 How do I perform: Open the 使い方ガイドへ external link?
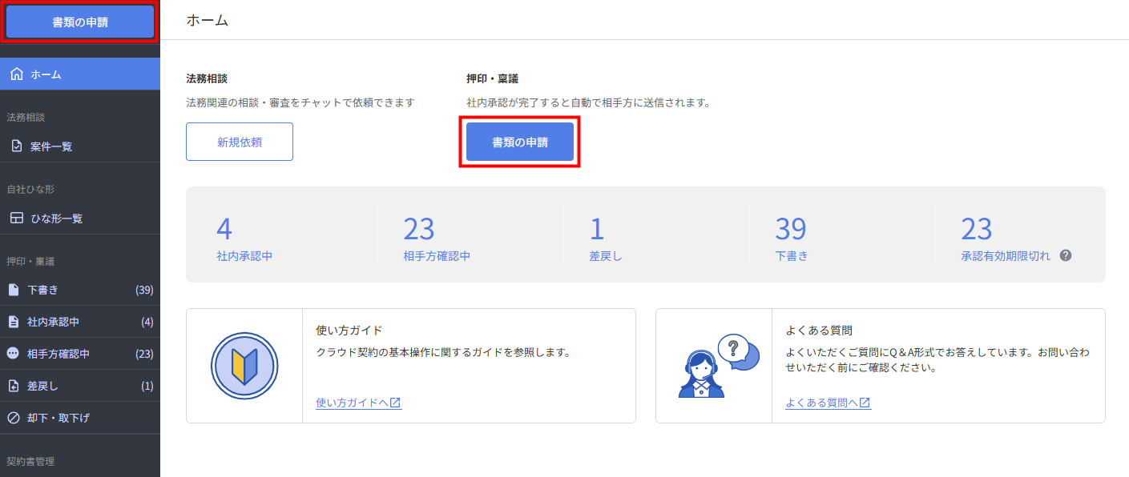click(x=358, y=403)
